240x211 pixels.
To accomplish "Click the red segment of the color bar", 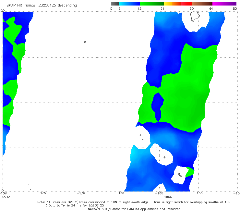I will pyautogui.click(x=186, y=4).
